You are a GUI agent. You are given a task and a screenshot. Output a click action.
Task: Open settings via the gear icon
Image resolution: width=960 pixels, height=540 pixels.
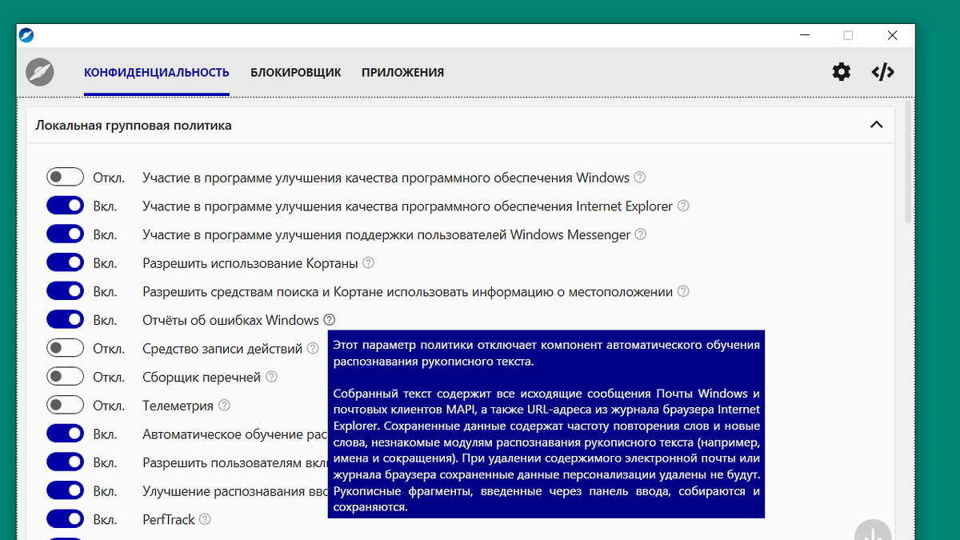842,72
